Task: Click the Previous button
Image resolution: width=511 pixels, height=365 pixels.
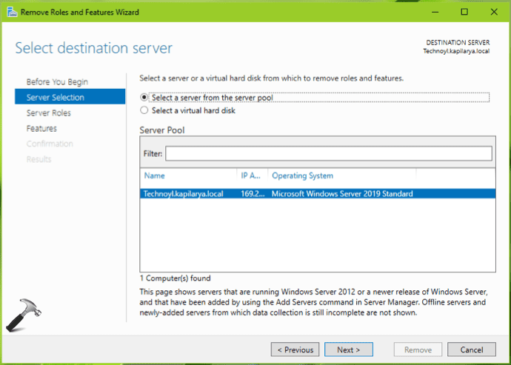Action: [x=295, y=349]
